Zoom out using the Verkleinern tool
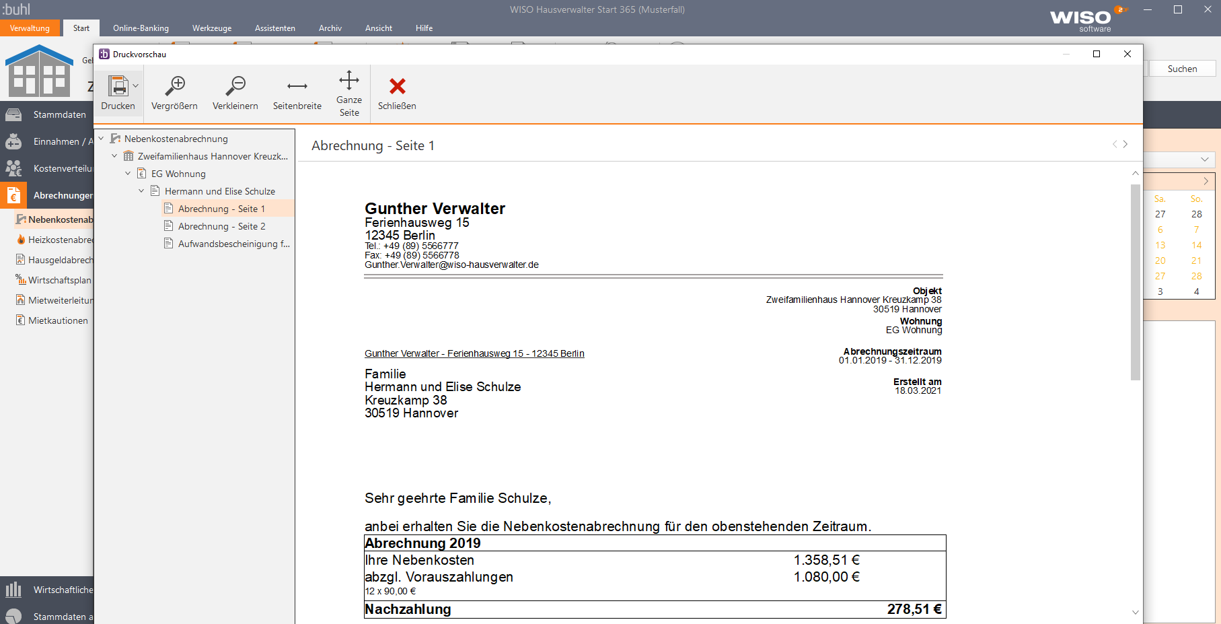 (x=235, y=92)
